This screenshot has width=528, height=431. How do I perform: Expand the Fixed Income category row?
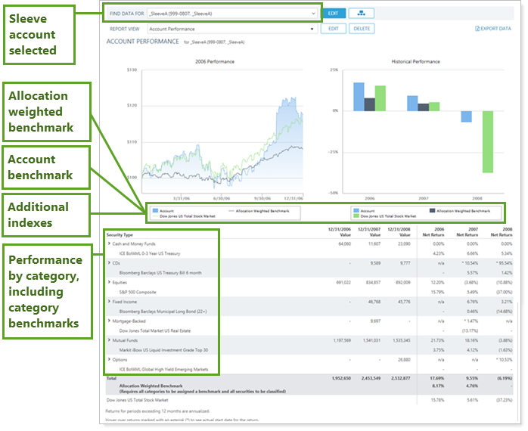click(x=109, y=302)
